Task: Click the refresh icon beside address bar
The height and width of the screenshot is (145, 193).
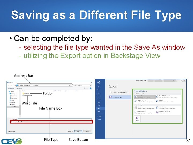Action: pyautogui.click(x=72, y=85)
